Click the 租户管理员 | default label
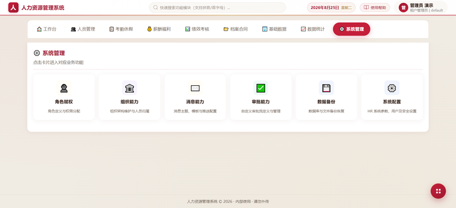This screenshot has height=208, width=456. coord(426,10)
